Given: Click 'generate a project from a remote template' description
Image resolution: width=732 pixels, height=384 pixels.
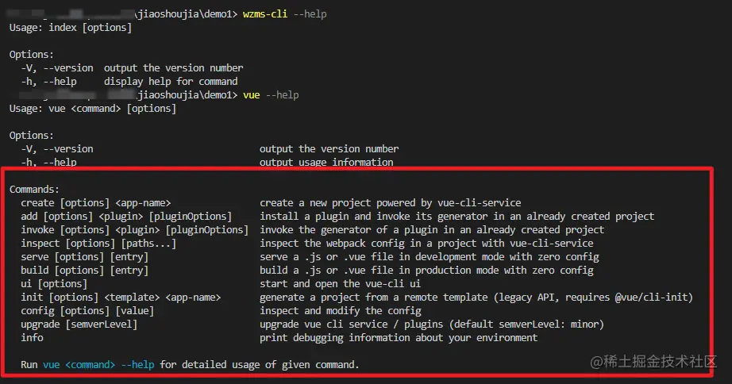Looking at the screenshot, I should pos(476,298).
